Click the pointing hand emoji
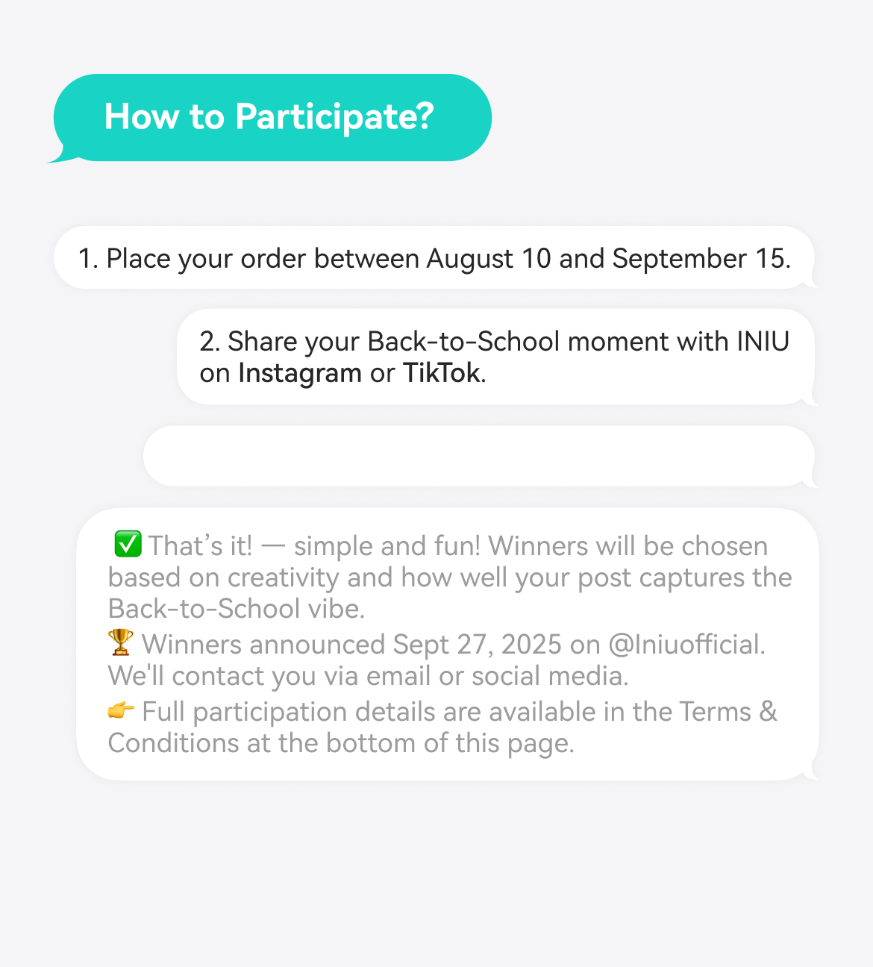 pos(121,710)
